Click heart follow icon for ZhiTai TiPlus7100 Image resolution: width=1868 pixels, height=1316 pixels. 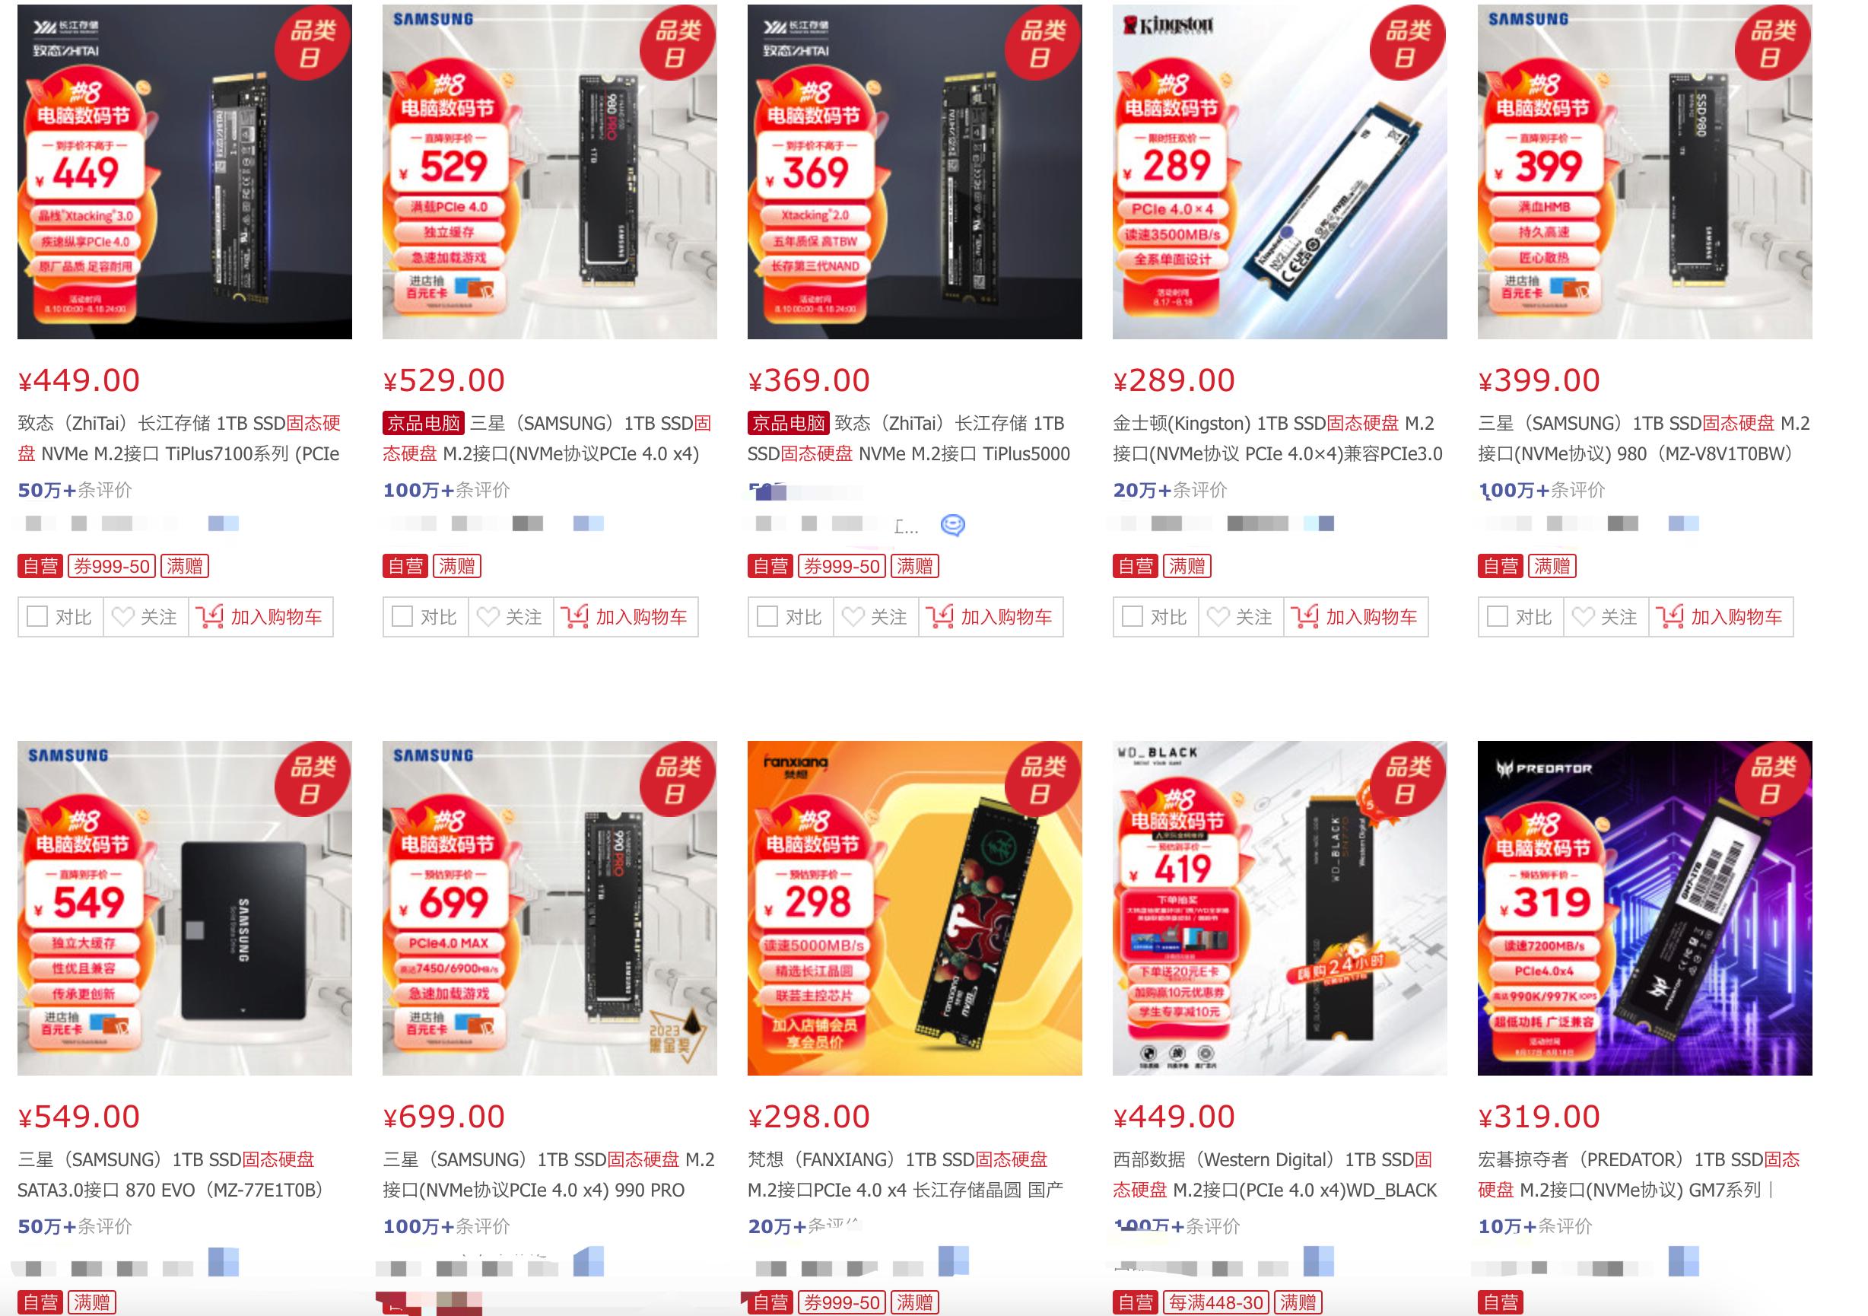[123, 617]
